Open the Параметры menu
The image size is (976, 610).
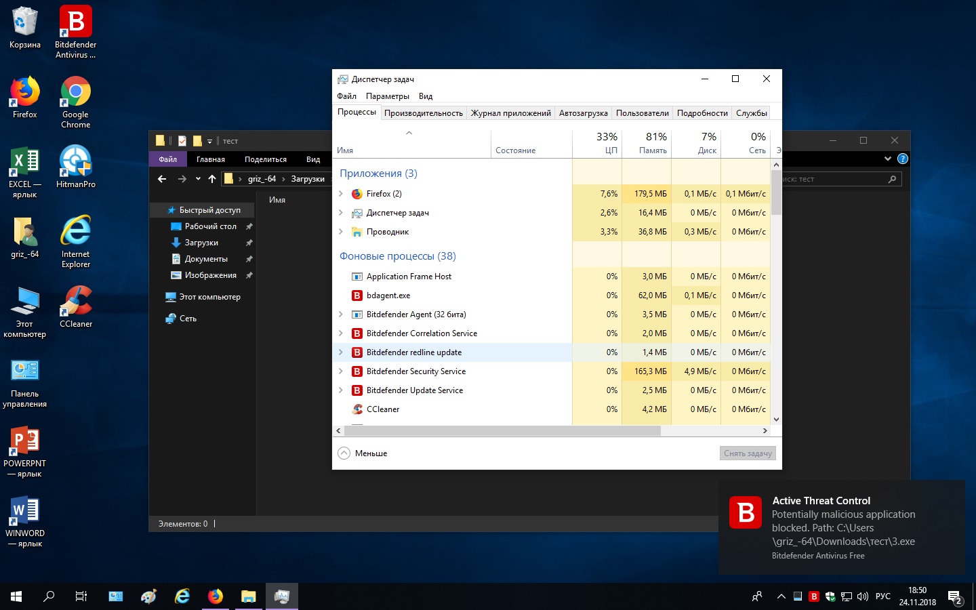coord(387,96)
